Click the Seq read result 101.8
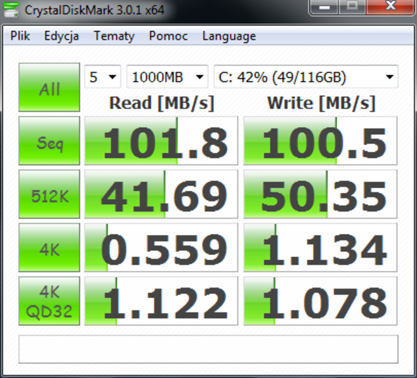Viewport: 417px width, 378px height. [161, 140]
